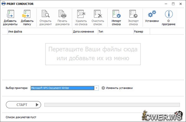Viewport: 186px width, 122px height.
Task: Sort by Имя файла column header
Action: point(40,32)
